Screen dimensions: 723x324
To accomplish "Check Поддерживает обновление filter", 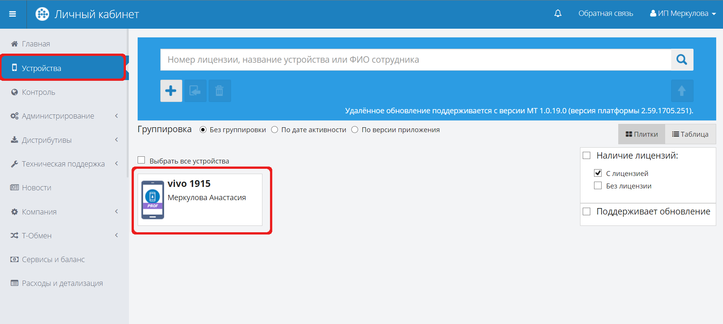I will pos(586,211).
